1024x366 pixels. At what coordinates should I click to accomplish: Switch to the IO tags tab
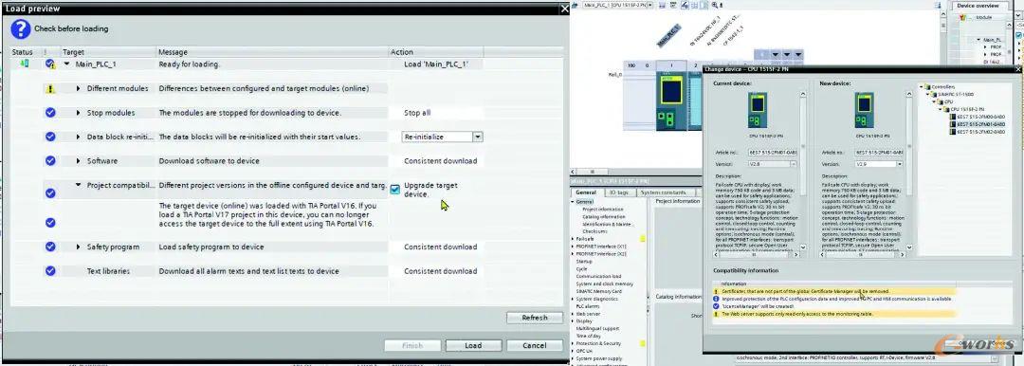pyautogui.click(x=618, y=192)
